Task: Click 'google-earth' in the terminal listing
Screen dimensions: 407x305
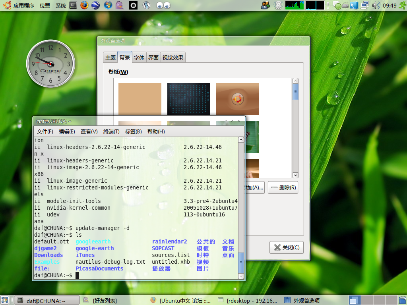Action: pos(95,248)
